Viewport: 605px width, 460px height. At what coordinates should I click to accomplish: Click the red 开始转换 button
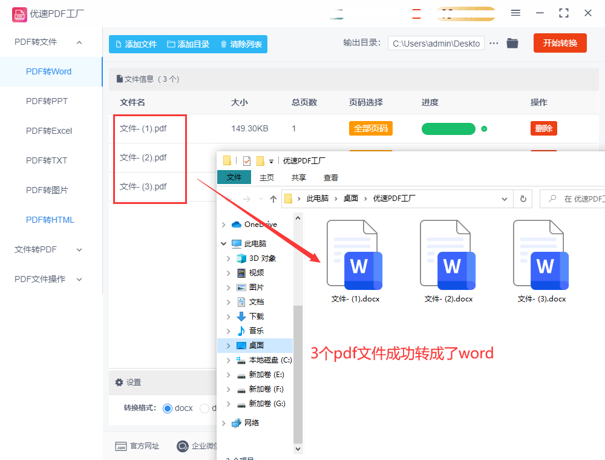click(560, 43)
